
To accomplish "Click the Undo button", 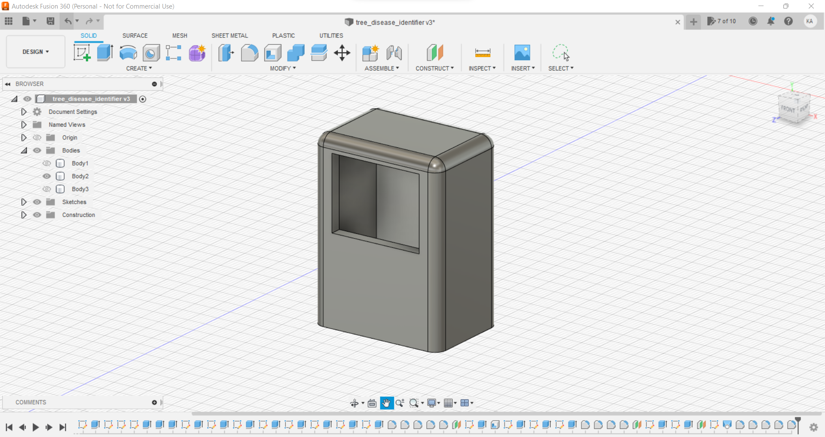I will (x=68, y=21).
